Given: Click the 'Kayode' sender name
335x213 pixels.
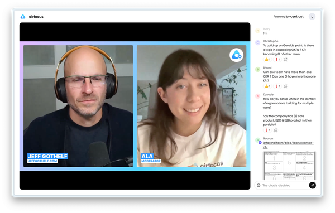Looking at the screenshot, I should pyautogui.click(x=268, y=94).
